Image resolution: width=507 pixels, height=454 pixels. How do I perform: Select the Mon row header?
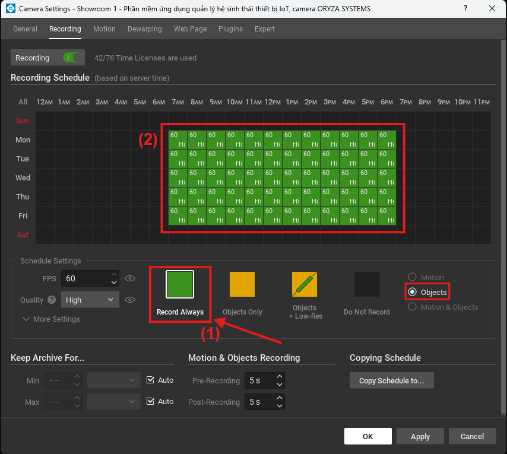[23, 139]
